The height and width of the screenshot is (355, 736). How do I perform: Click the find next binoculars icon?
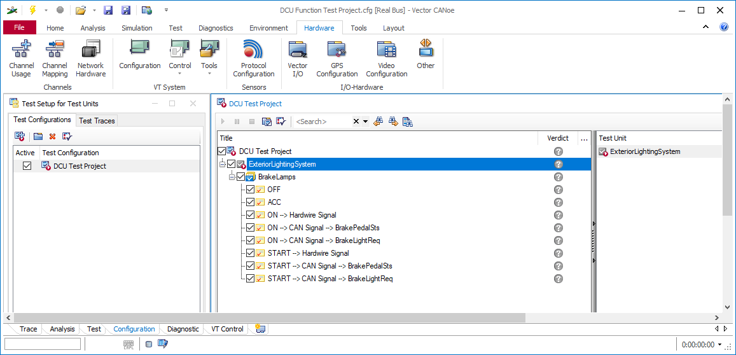tap(393, 122)
